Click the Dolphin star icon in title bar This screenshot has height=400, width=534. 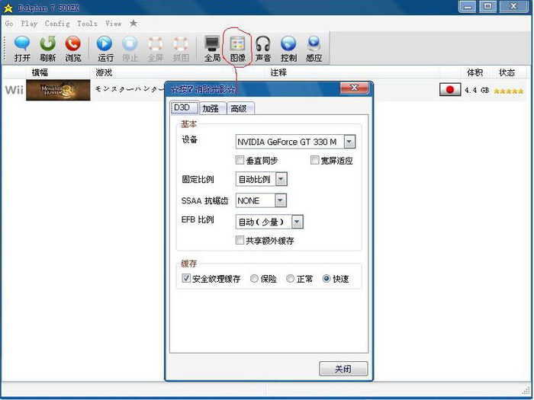8,8
